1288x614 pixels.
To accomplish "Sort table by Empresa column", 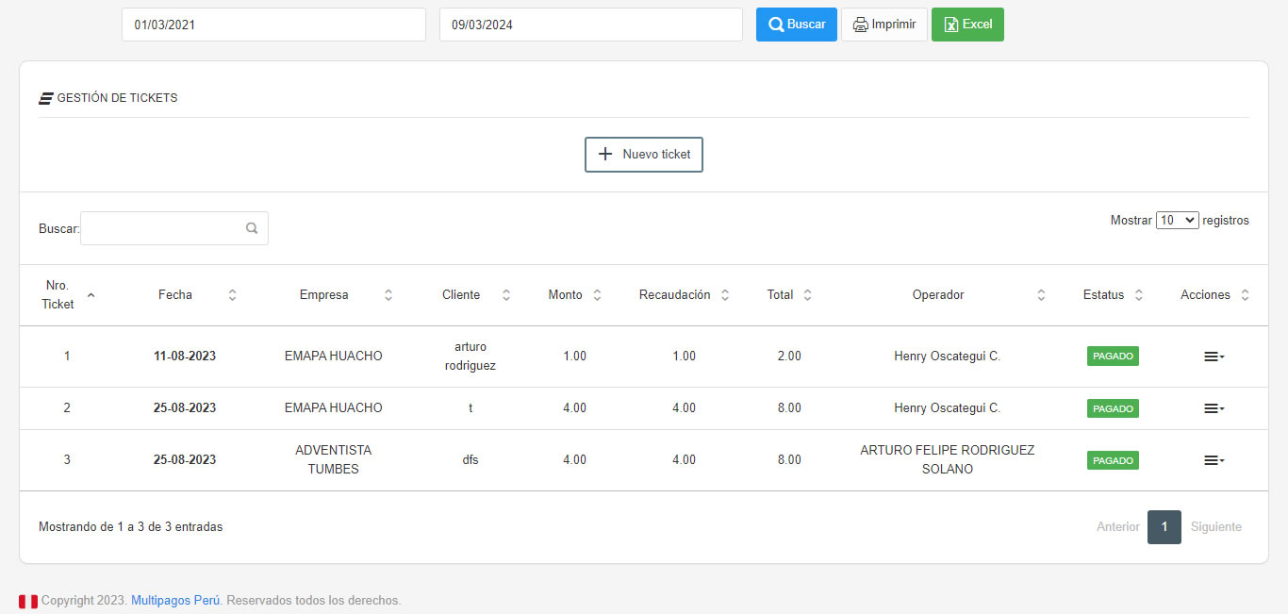I will [x=388, y=295].
